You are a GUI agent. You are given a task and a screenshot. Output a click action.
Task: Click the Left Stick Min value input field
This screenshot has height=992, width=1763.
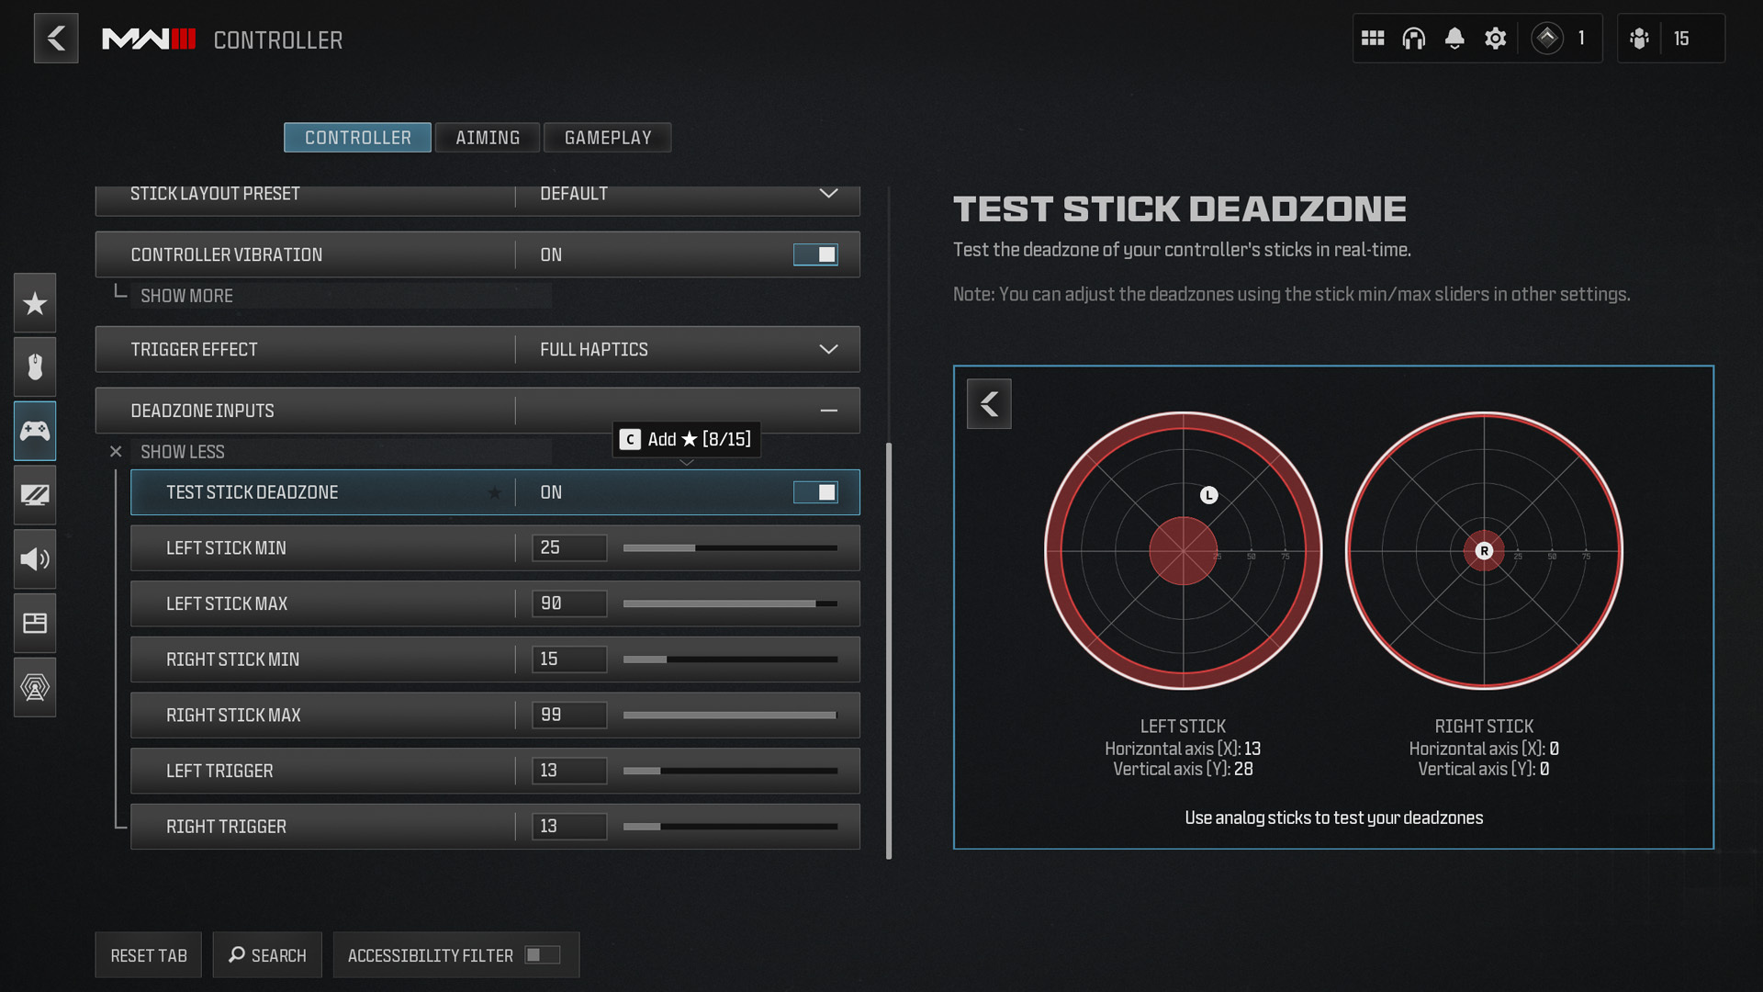coord(567,547)
